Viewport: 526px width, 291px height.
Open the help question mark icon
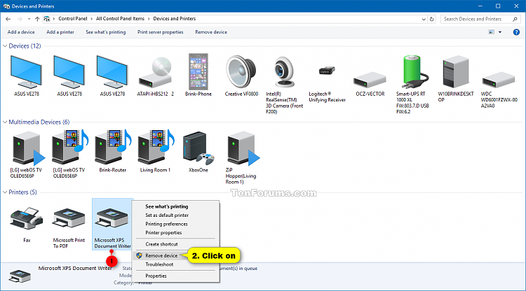(516, 32)
